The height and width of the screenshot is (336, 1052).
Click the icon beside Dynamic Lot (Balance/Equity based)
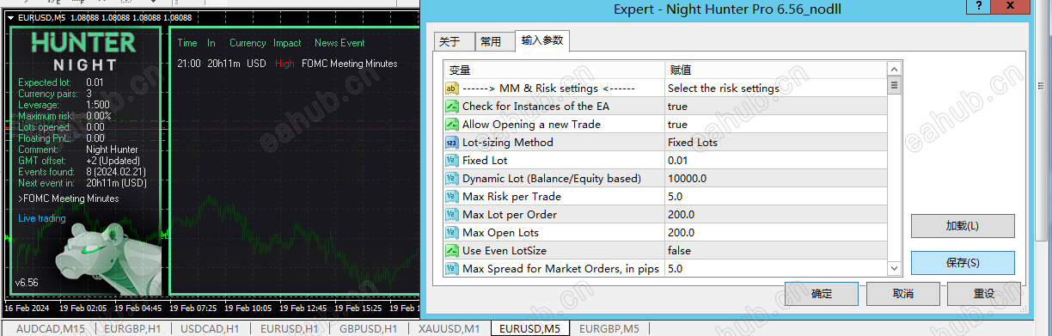click(452, 179)
